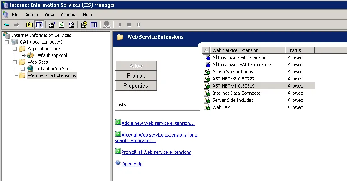Click the DefaultAppPool gear icon

(x=31, y=55)
